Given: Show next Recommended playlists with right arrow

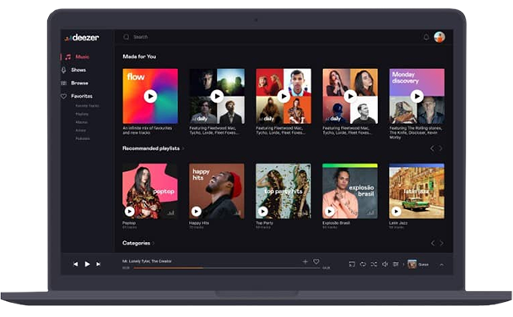Looking at the screenshot, I should click(x=440, y=148).
